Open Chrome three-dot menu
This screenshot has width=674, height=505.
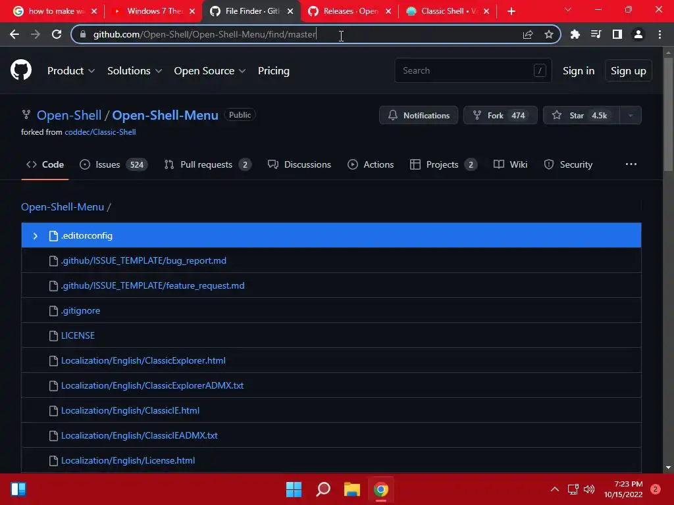(x=660, y=34)
